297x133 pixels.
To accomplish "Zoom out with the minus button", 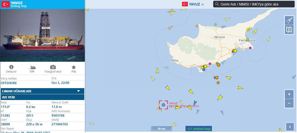I will (289, 103).
